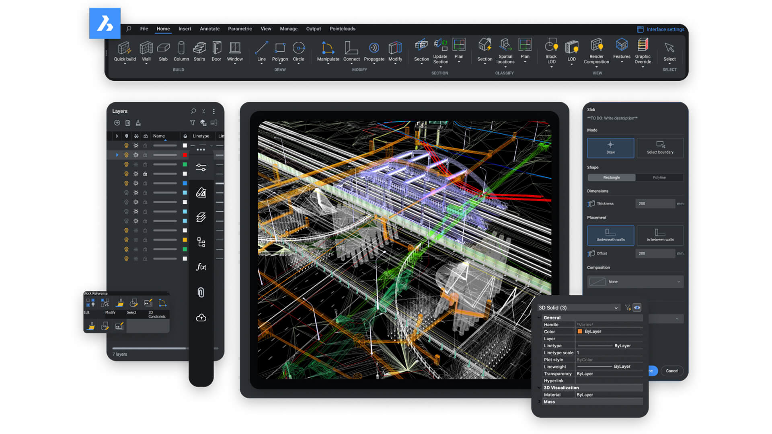
Task: Open the attachments paperclip panel icon
Action: (201, 292)
